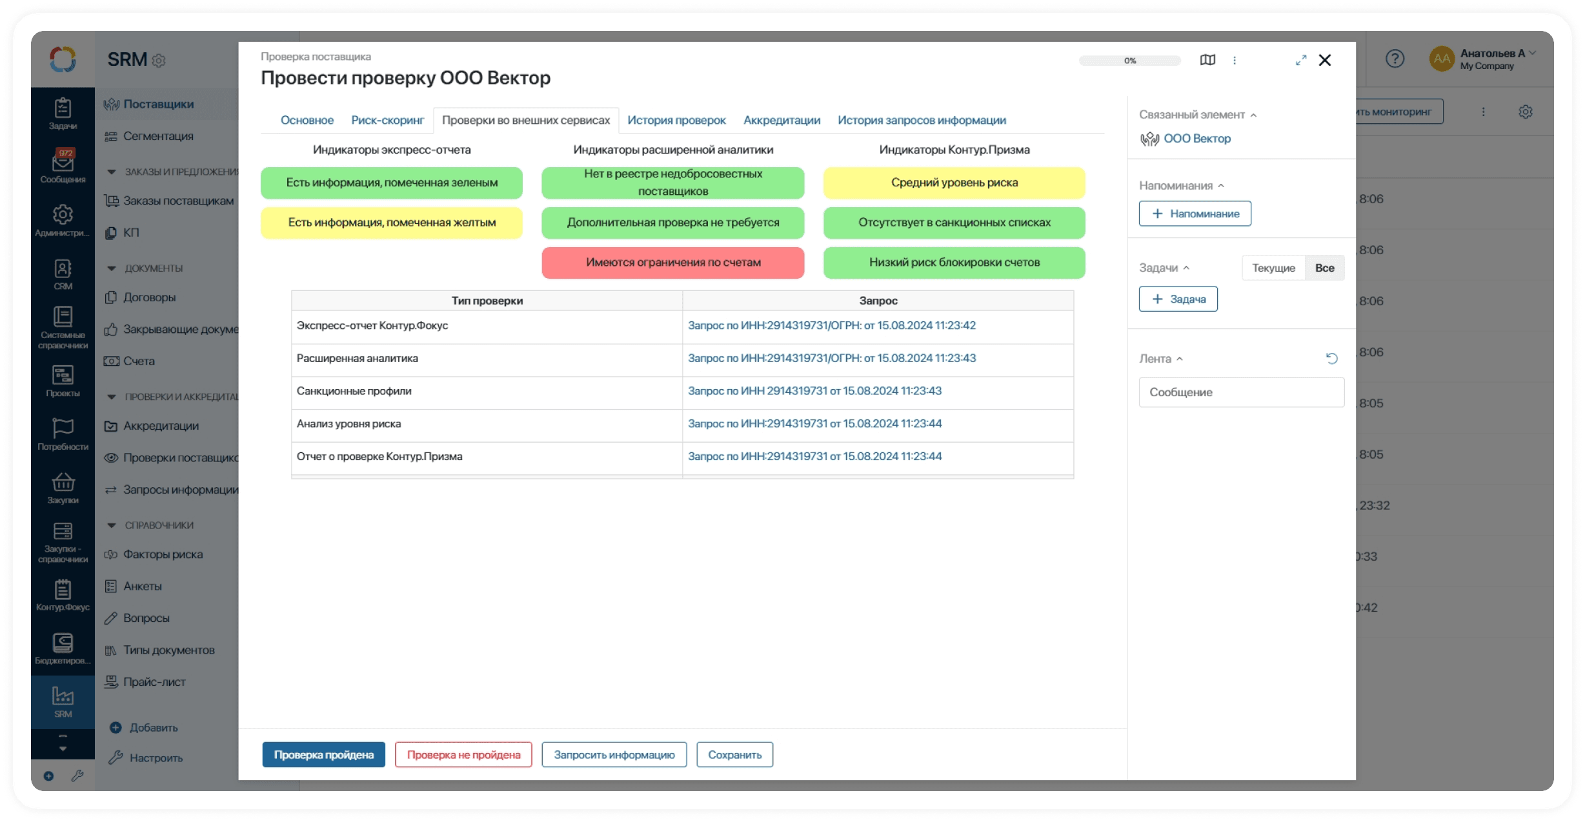Open SRM settings gear next to the title
The image size is (1585, 822).
coord(159,61)
